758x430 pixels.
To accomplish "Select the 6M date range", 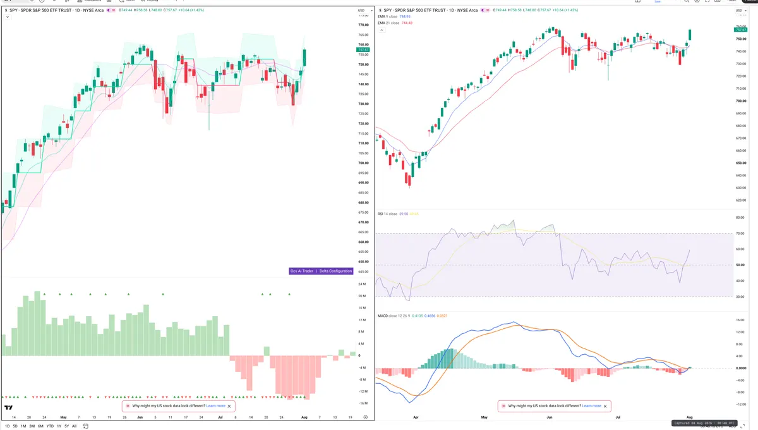I will pos(40,426).
